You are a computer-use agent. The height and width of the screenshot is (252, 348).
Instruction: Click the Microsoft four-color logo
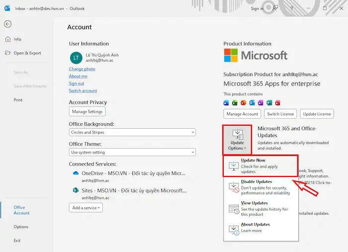pos(231,55)
